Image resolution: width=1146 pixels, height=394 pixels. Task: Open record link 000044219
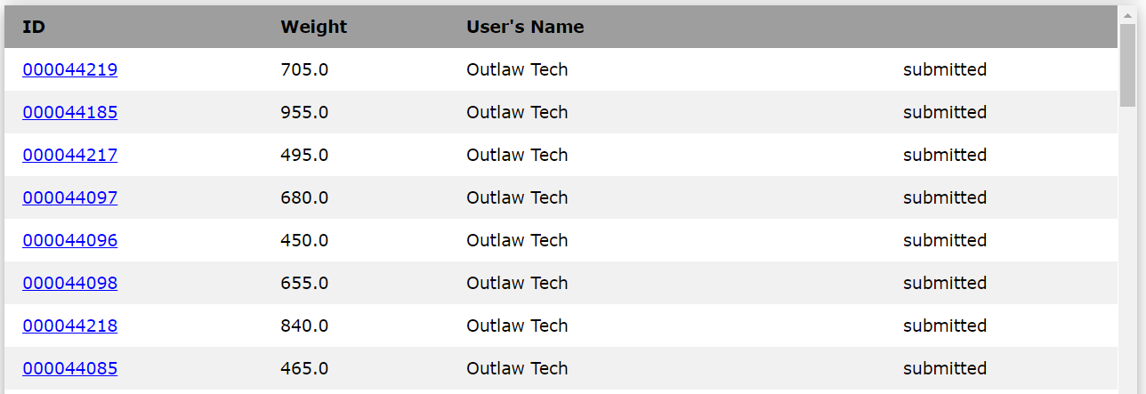coord(69,69)
